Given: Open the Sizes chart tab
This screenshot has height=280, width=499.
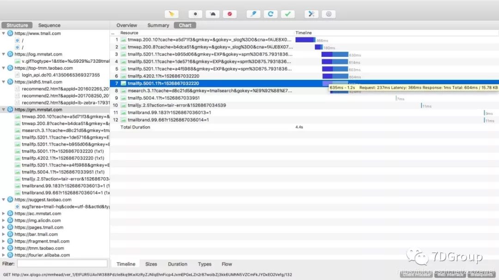Looking at the screenshot, I should pyautogui.click(x=151, y=264).
